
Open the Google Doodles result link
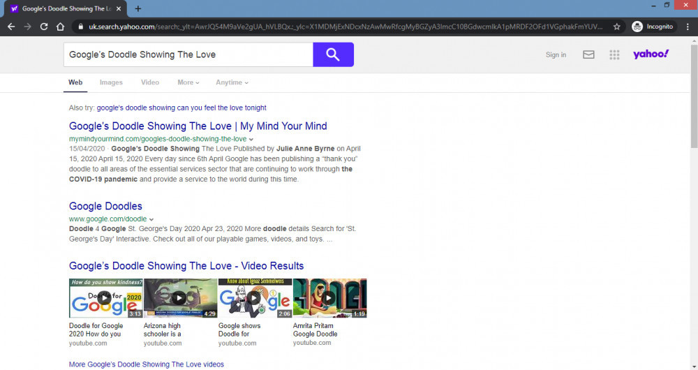105,206
